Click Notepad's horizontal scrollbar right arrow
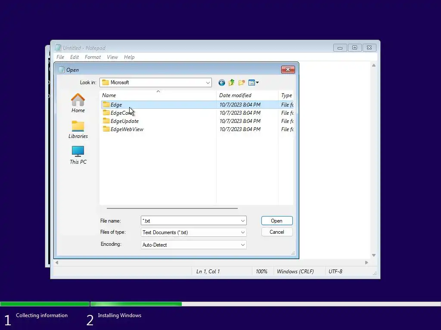441x330 pixels. [x=366, y=263]
